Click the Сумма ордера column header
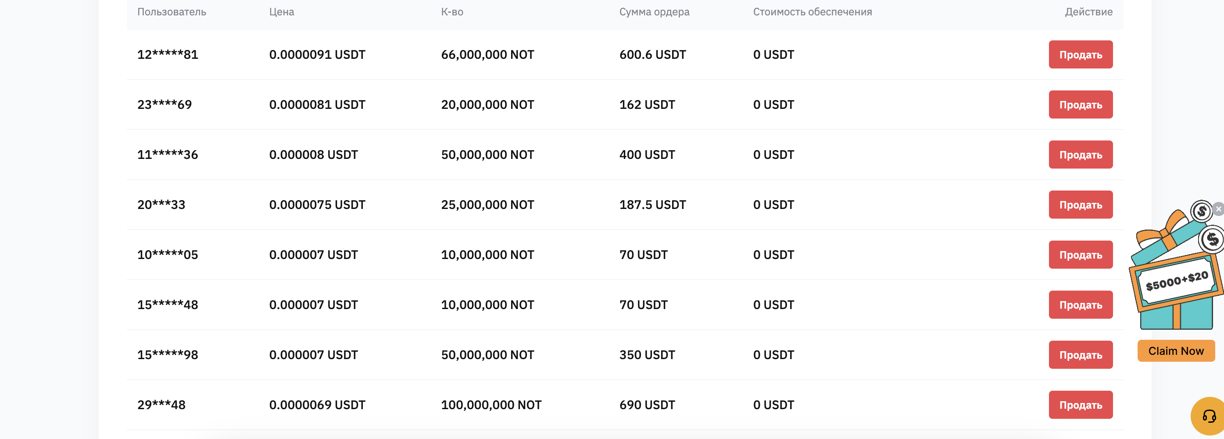This screenshot has width=1224, height=439. pyautogui.click(x=654, y=12)
